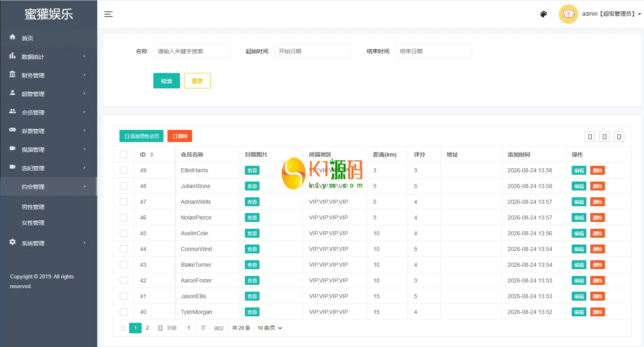Check the row for BlakeTurner
Viewport: 644px width, 347px height.
click(123, 265)
